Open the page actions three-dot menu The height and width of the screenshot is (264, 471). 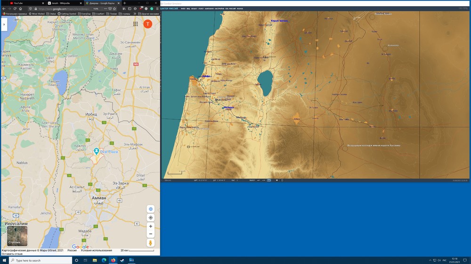(105, 8)
